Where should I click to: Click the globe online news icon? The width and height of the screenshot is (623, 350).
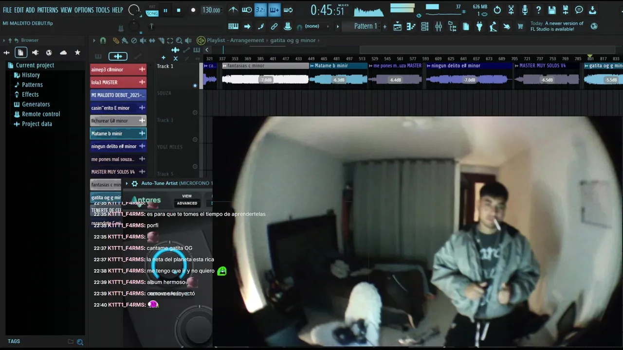[x=594, y=26]
